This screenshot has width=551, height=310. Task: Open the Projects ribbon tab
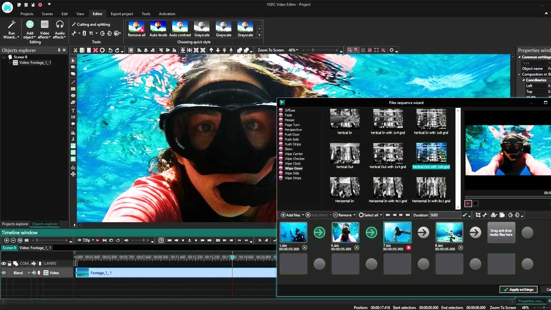tap(27, 14)
